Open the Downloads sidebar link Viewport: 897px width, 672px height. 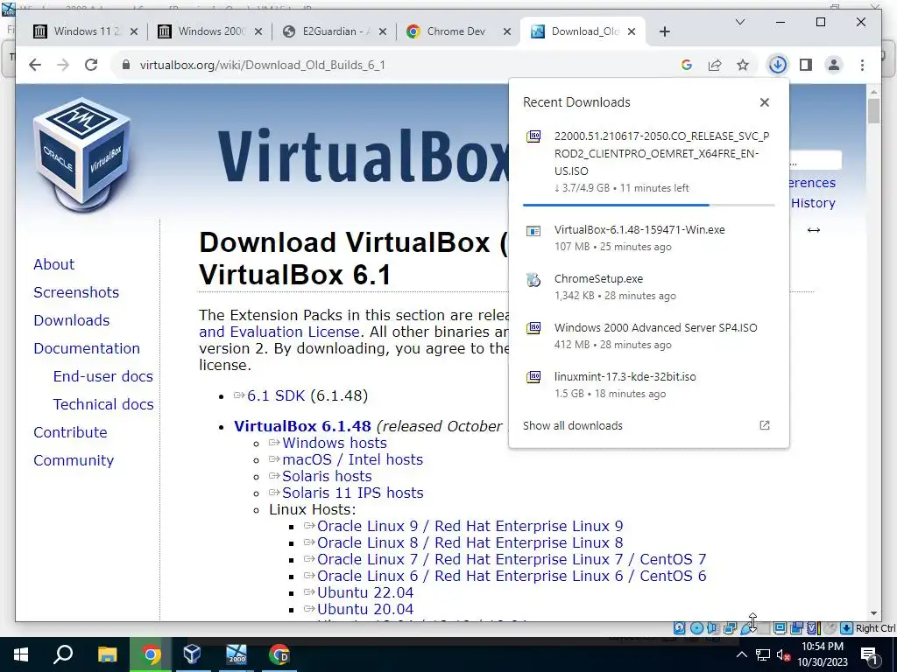click(x=72, y=320)
